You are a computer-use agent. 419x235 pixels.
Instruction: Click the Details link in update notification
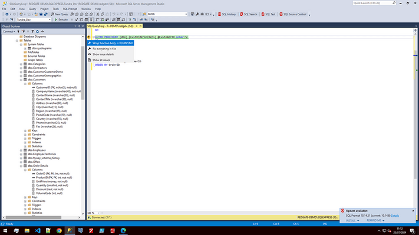pos(395,216)
